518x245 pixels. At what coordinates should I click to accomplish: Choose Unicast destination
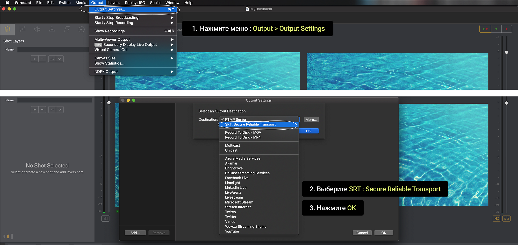(259, 150)
